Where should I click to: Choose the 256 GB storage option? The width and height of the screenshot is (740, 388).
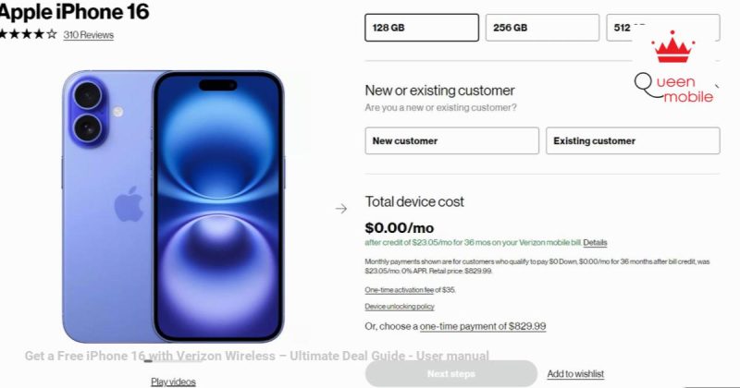pyautogui.click(x=542, y=28)
